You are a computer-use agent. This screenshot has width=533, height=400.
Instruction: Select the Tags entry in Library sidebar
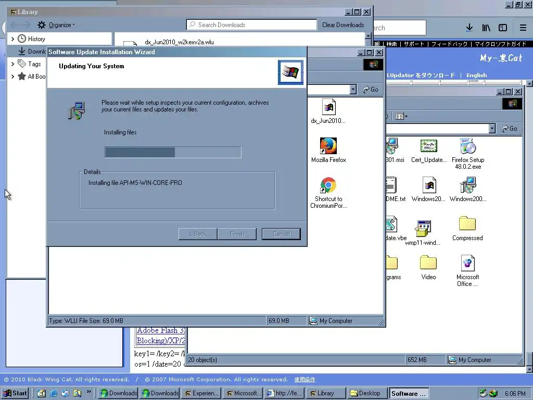pos(29,64)
